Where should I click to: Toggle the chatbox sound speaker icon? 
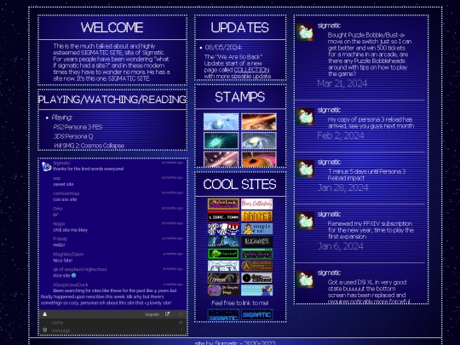click(x=181, y=322)
